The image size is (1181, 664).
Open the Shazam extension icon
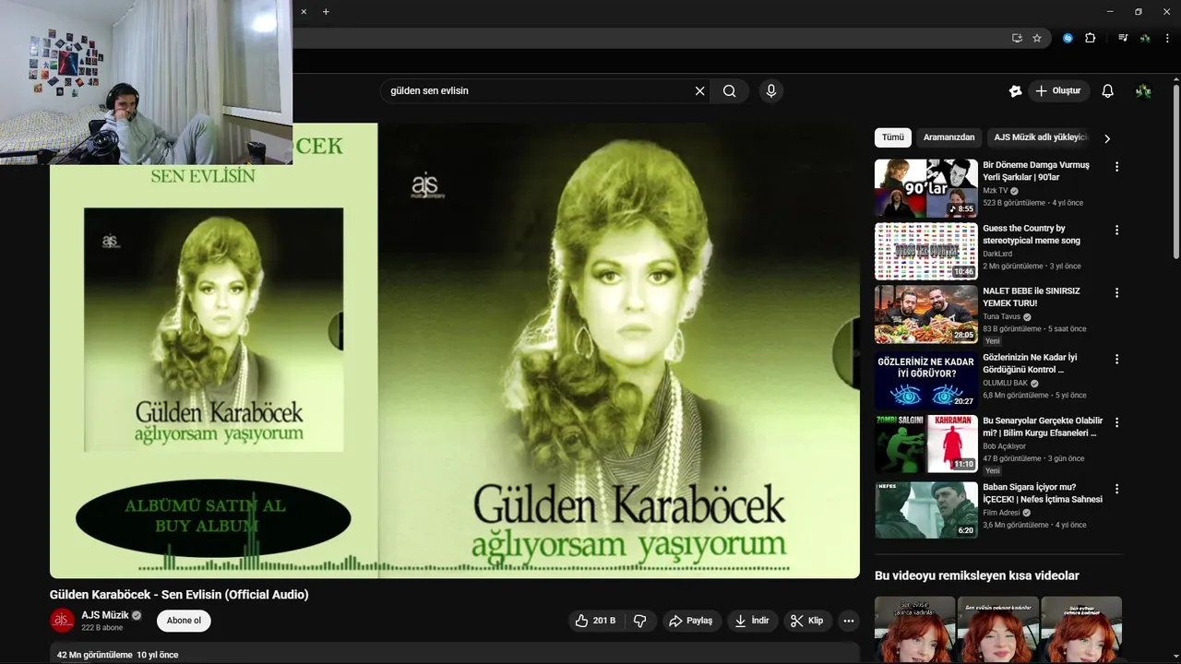[1068, 38]
